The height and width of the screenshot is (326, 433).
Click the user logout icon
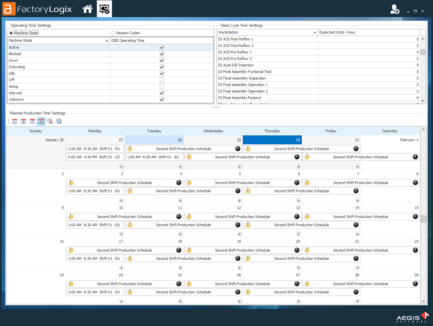(395, 10)
